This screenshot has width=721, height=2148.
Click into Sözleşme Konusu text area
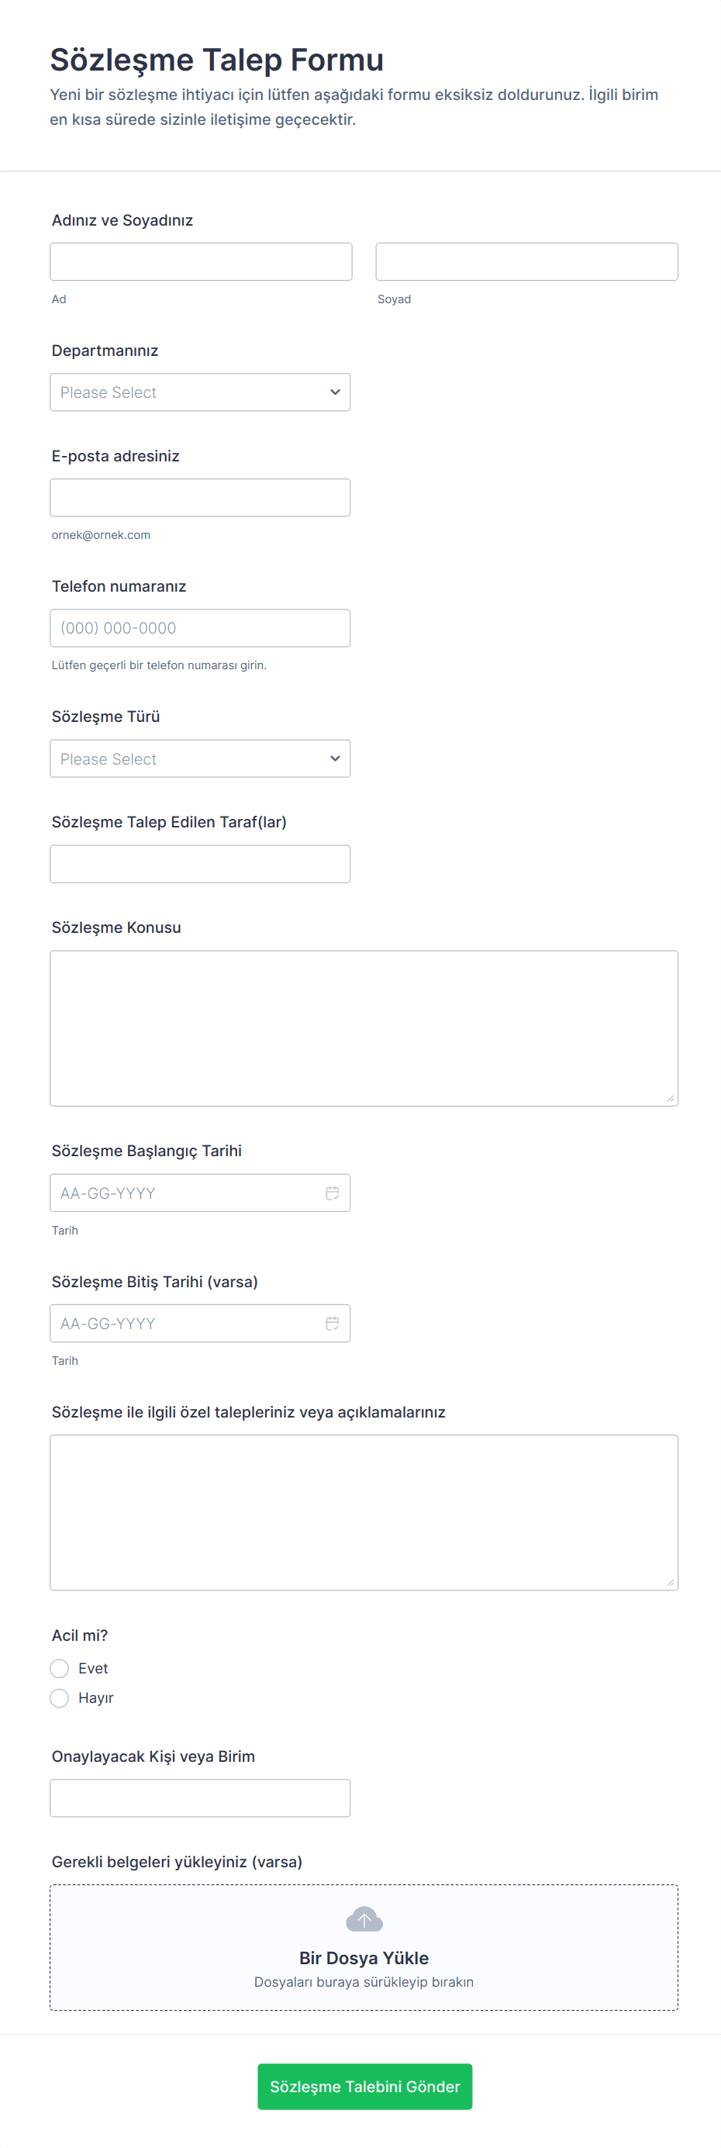pos(364,1028)
